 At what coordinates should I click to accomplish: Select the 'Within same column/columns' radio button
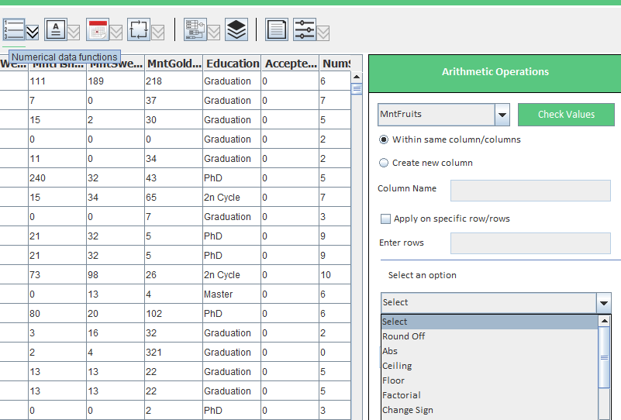pos(383,139)
